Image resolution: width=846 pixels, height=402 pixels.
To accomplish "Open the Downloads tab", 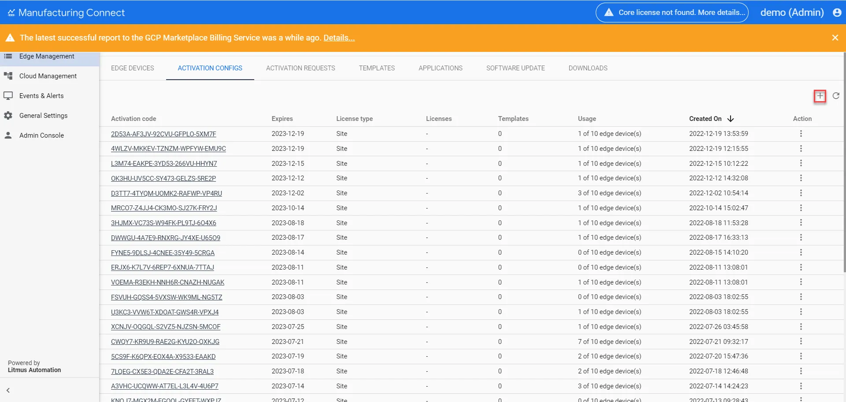I will (588, 68).
